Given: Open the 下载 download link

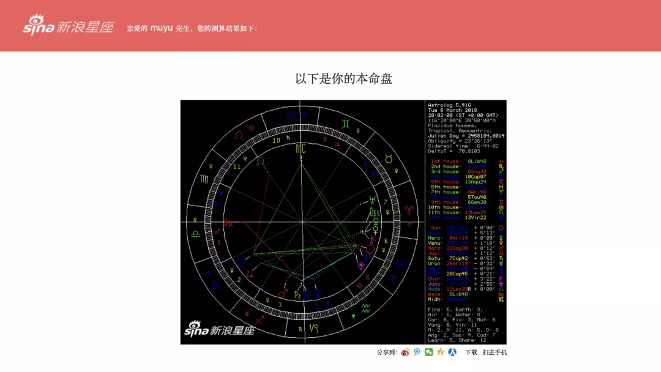Looking at the screenshot, I should [x=472, y=352].
